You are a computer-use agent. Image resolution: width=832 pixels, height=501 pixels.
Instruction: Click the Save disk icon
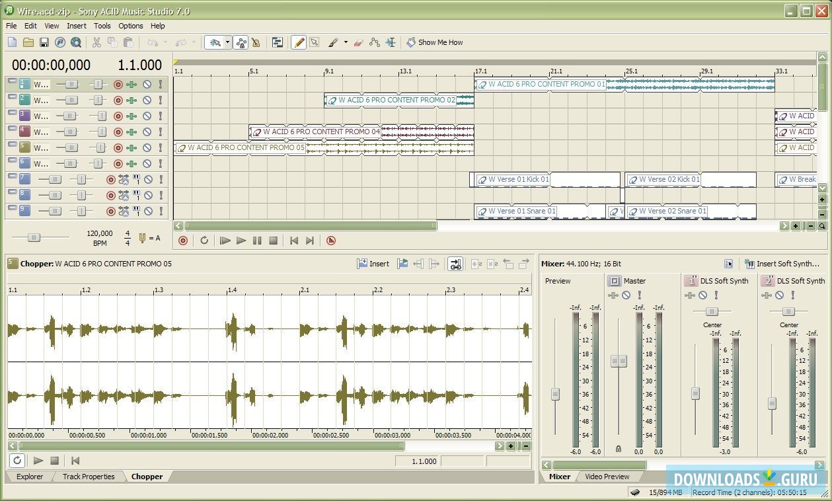[44, 42]
